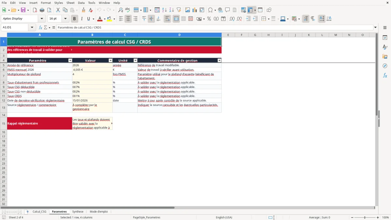391x220 pixels.
Task: Expand the Name Box dropdown
Action: point(32,28)
